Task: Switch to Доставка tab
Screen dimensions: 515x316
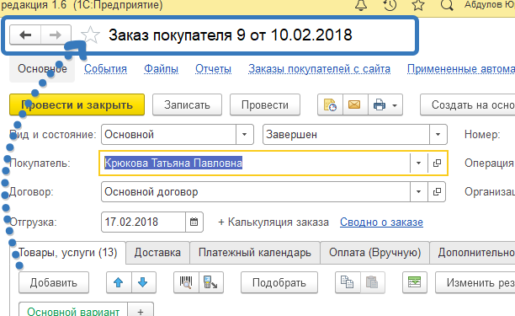Action: click(157, 253)
